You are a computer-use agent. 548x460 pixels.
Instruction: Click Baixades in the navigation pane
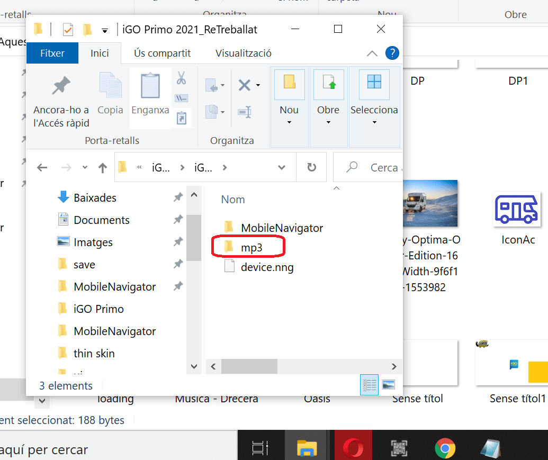pyautogui.click(x=95, y=198)
